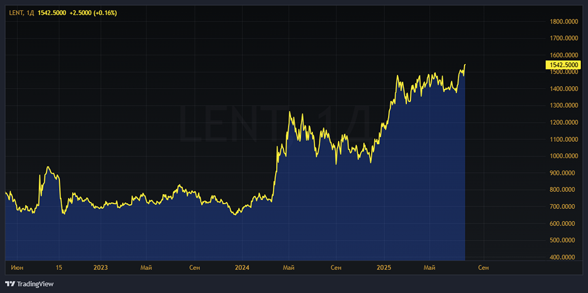Click the 15 date label on time axis
The image size is (588, 293).
click(x=58, y=268)
